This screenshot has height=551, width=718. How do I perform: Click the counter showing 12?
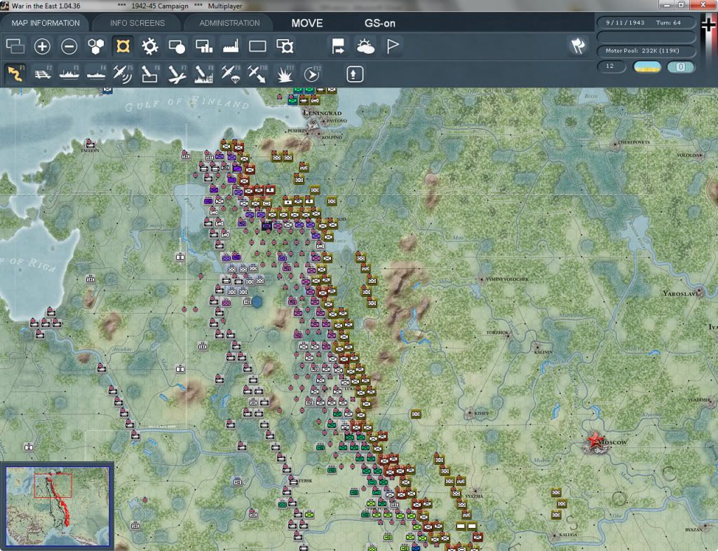[611, 67]
